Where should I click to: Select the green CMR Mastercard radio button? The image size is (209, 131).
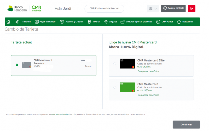coord(115,87)
